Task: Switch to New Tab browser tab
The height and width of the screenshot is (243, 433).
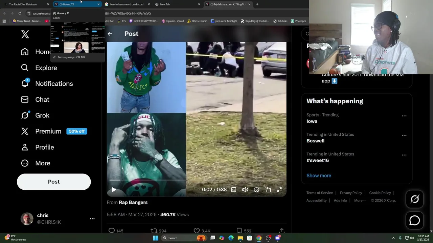Action: [177, 4]
